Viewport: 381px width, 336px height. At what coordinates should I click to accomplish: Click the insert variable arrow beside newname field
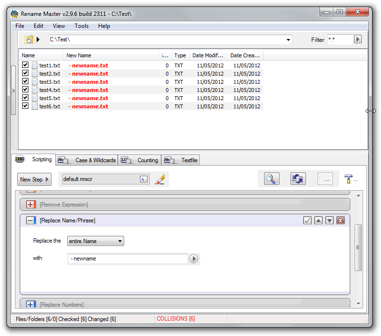[194, 258]
